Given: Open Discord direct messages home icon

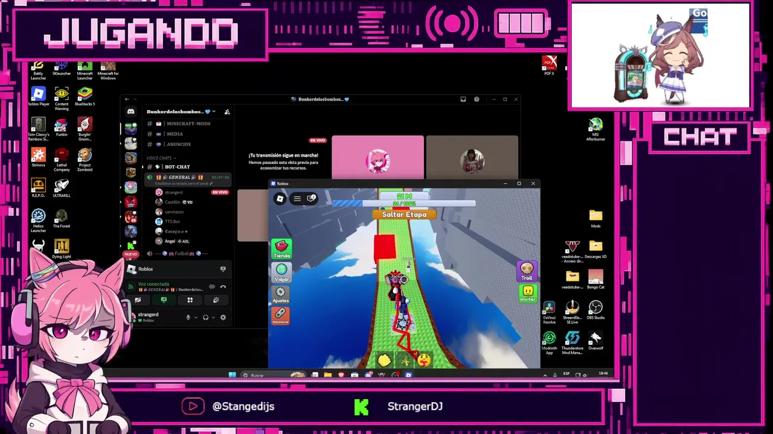Looking at the screenshot, I should pos(130,112).
